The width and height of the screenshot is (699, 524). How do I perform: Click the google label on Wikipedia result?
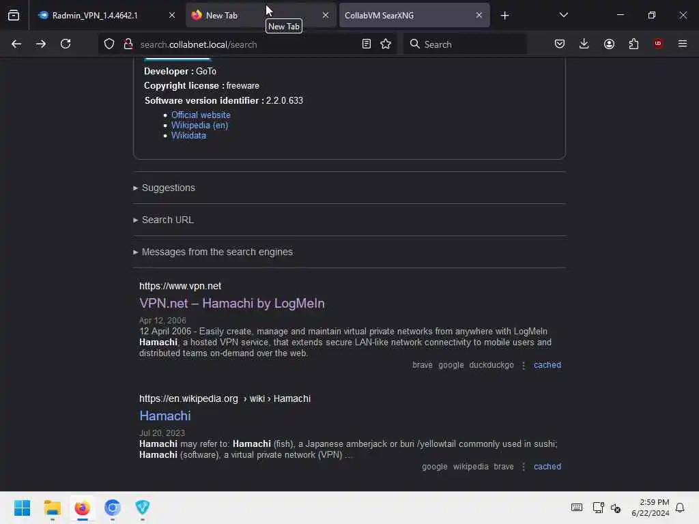[x=435, y=467]
